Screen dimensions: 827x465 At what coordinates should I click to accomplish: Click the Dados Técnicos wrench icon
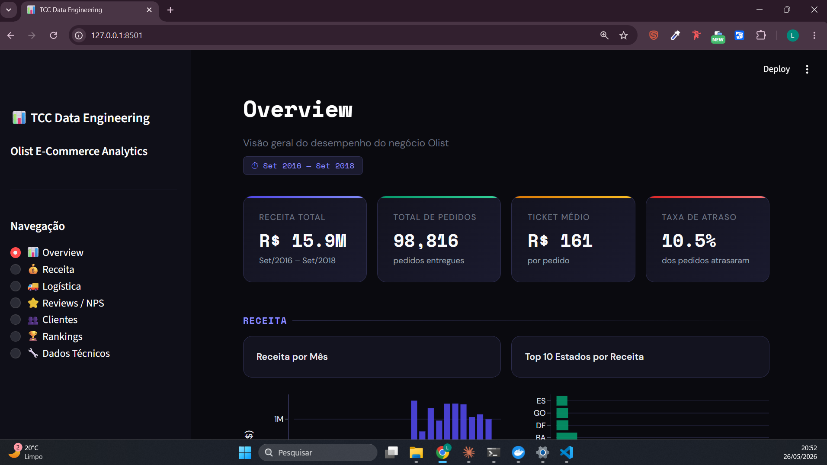[33, 353]
